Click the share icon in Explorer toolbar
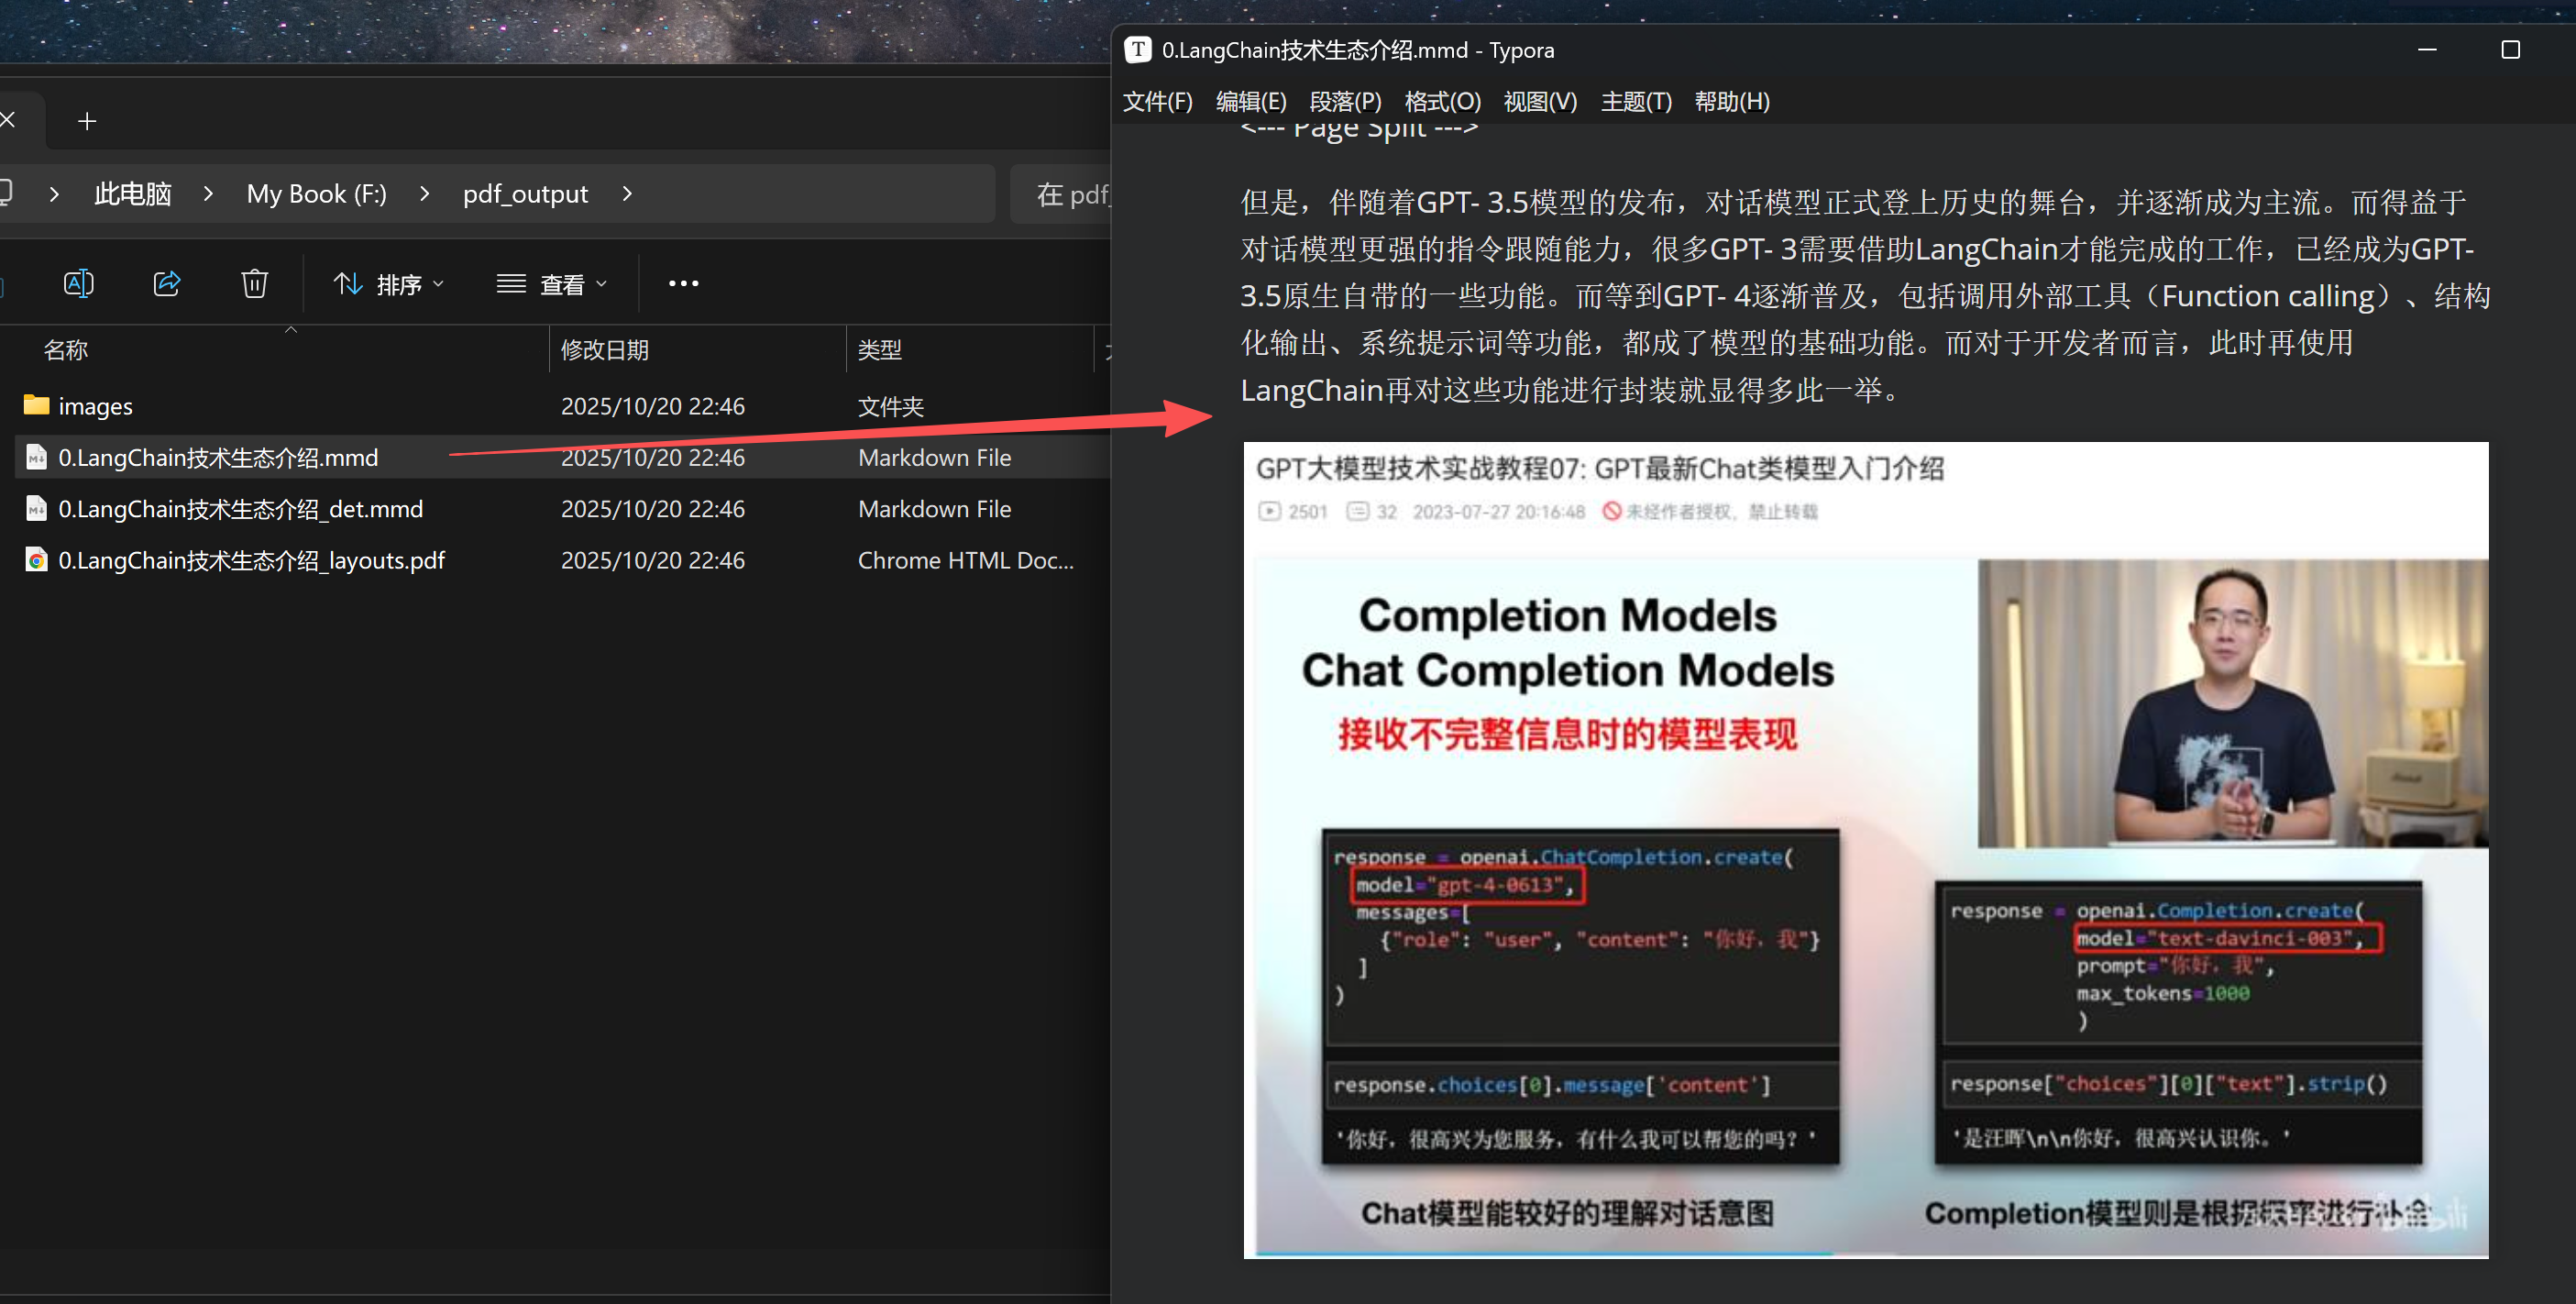Viewport: 2576px width, 1304px height. (166, 284)
